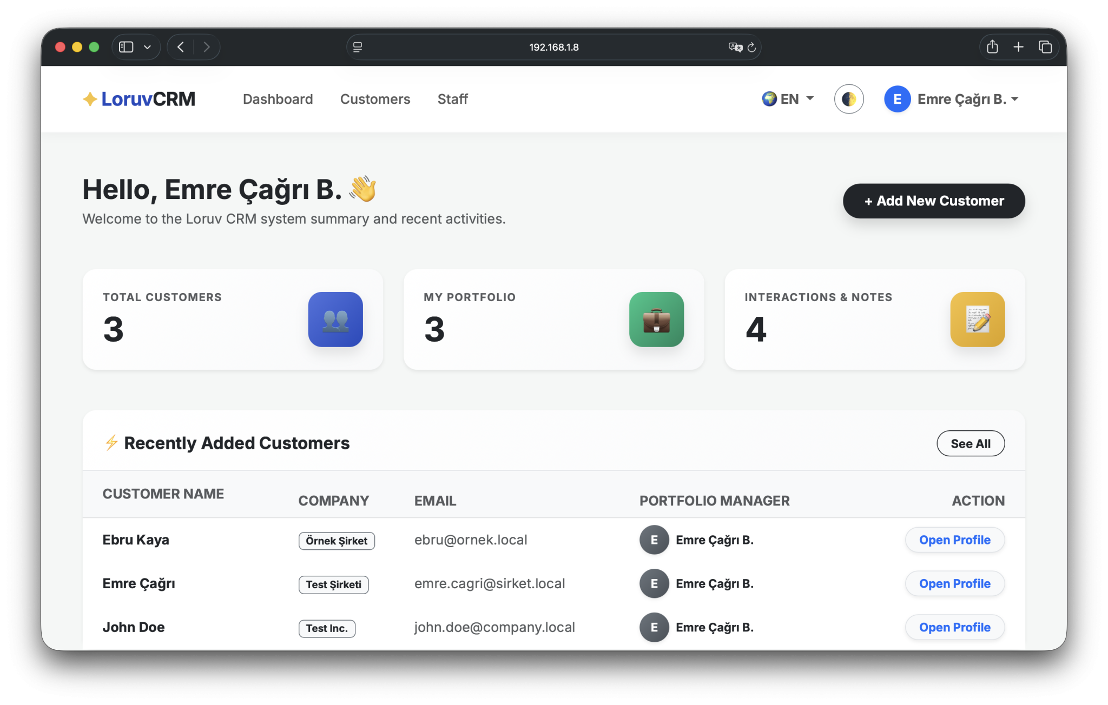Screen dimensions: 1108x705
Task: Click the browser share icon
Action: coord(992,47)
